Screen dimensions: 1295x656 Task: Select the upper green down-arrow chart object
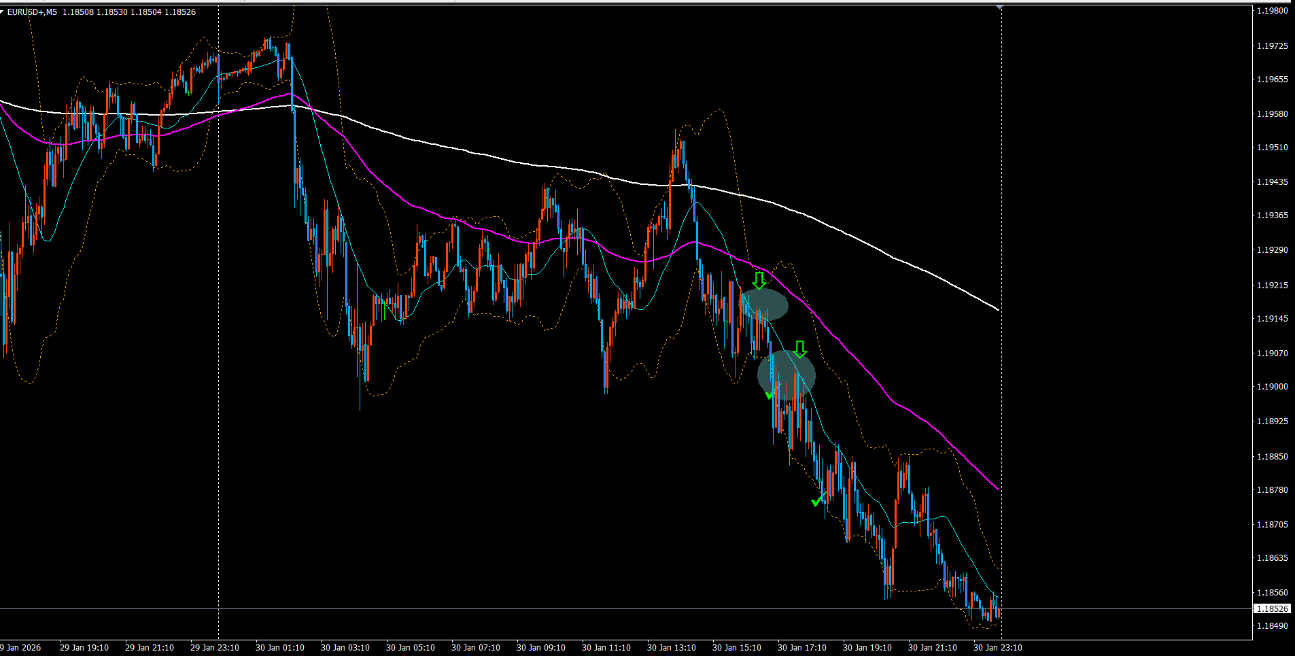[759, 280]
